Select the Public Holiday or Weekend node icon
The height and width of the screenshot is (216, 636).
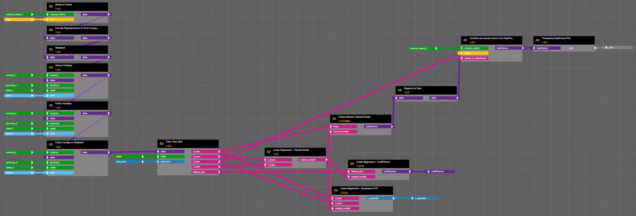click(51, 144)
